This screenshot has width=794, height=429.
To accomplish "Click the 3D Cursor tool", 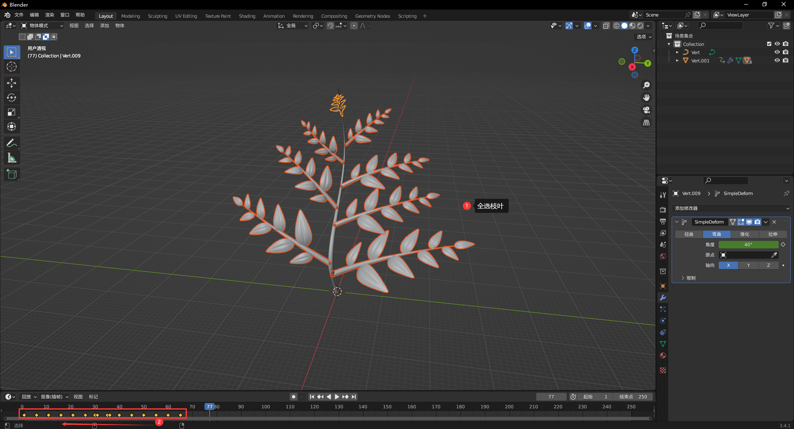I will click(x=12, y=67).
